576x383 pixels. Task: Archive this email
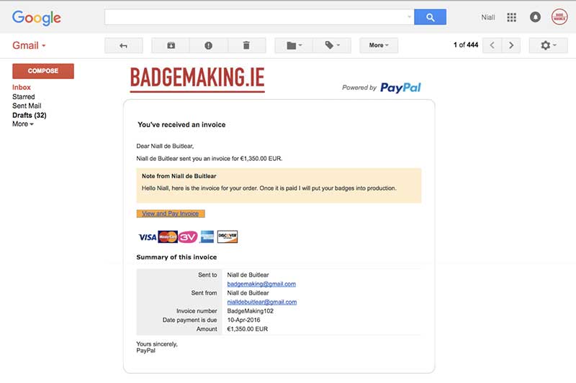click(171, 45)
